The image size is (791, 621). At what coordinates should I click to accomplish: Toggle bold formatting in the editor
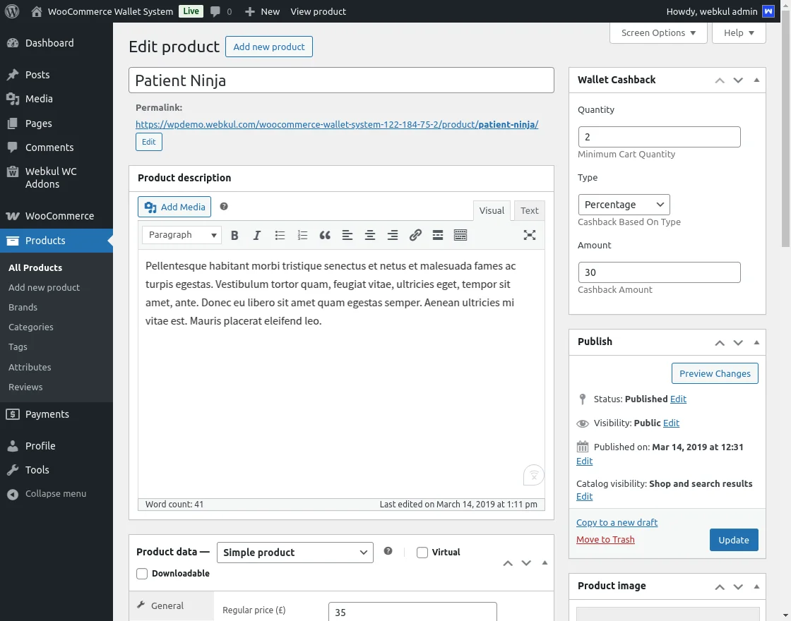pos(234,235)
